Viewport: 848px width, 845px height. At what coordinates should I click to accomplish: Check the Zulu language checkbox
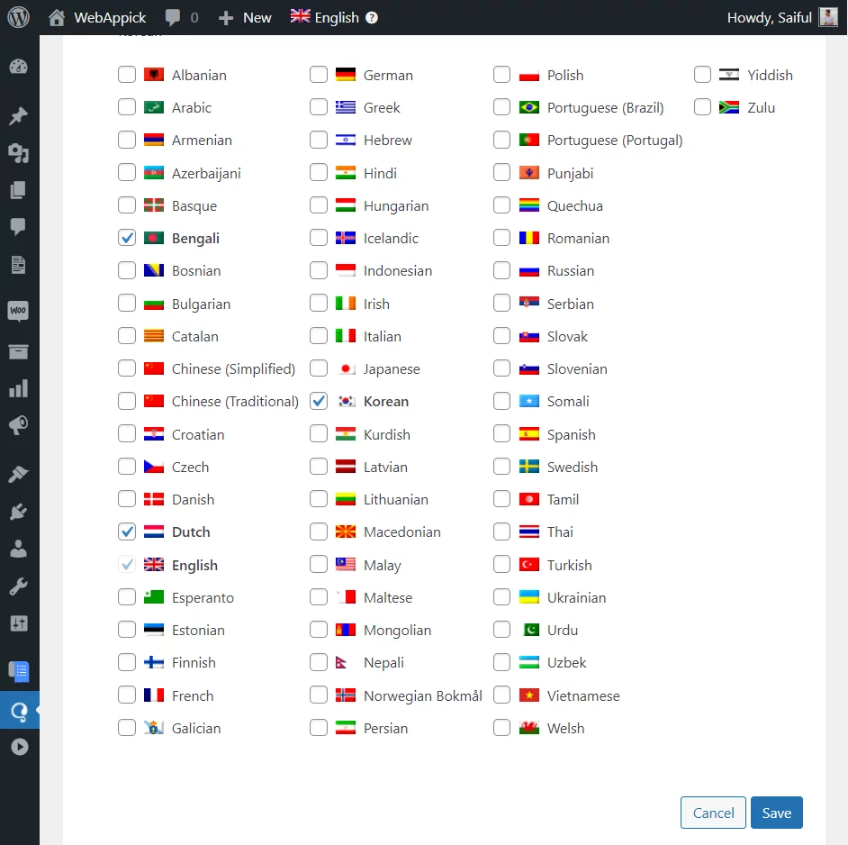[x=702, y=107]
